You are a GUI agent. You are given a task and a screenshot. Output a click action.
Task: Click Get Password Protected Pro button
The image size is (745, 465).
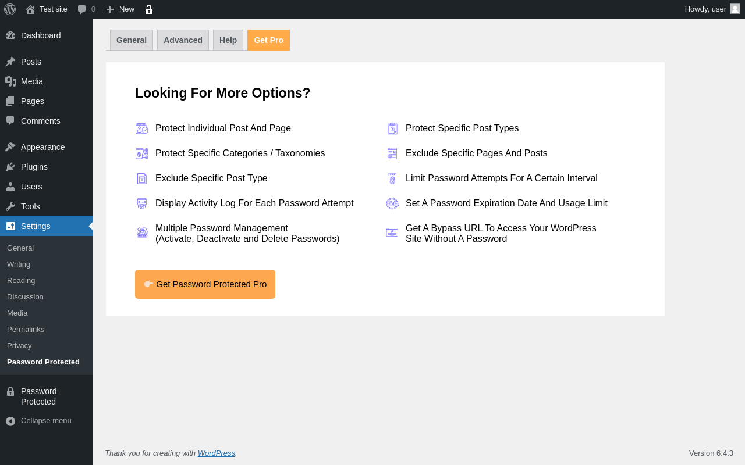pos(205,284)
